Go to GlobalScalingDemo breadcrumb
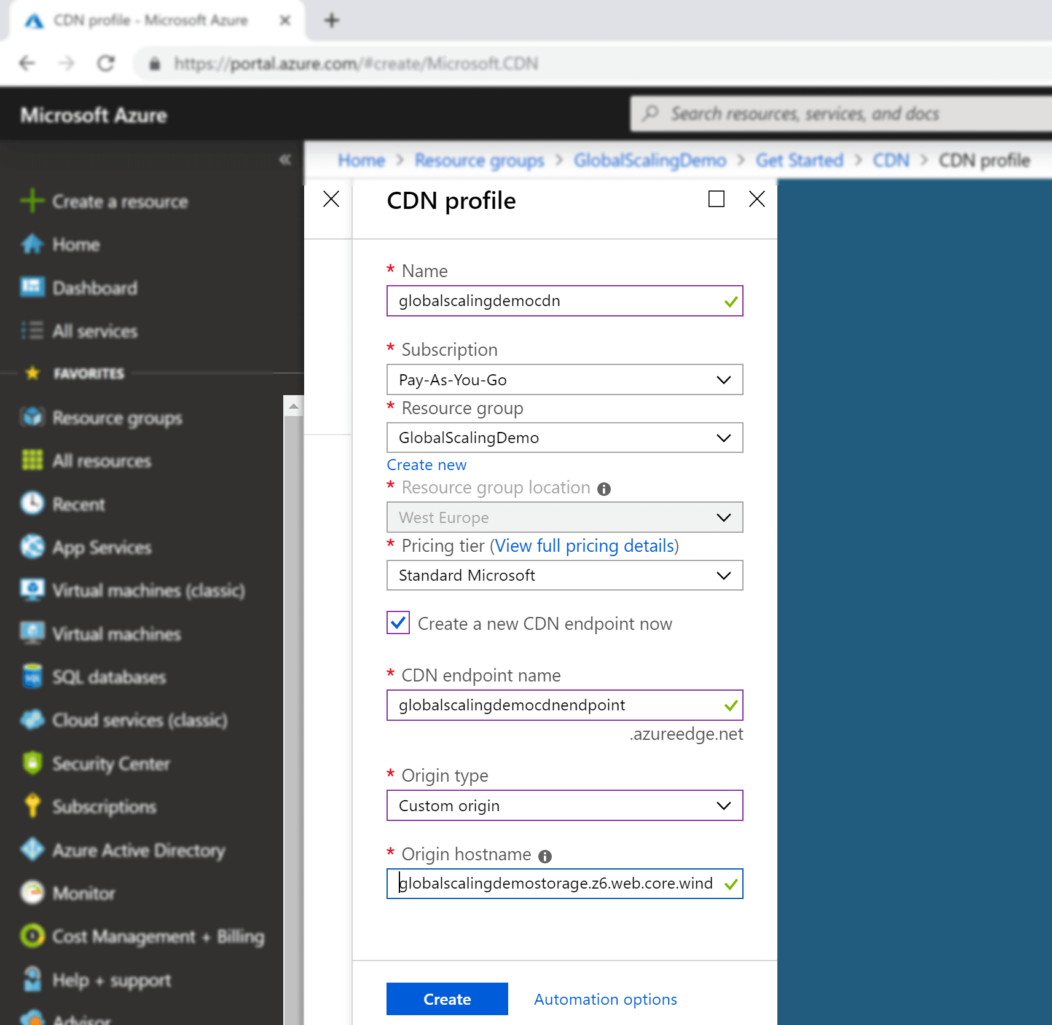The width and height of the screenshot is (1052, 1025). (x=650, y=160)
